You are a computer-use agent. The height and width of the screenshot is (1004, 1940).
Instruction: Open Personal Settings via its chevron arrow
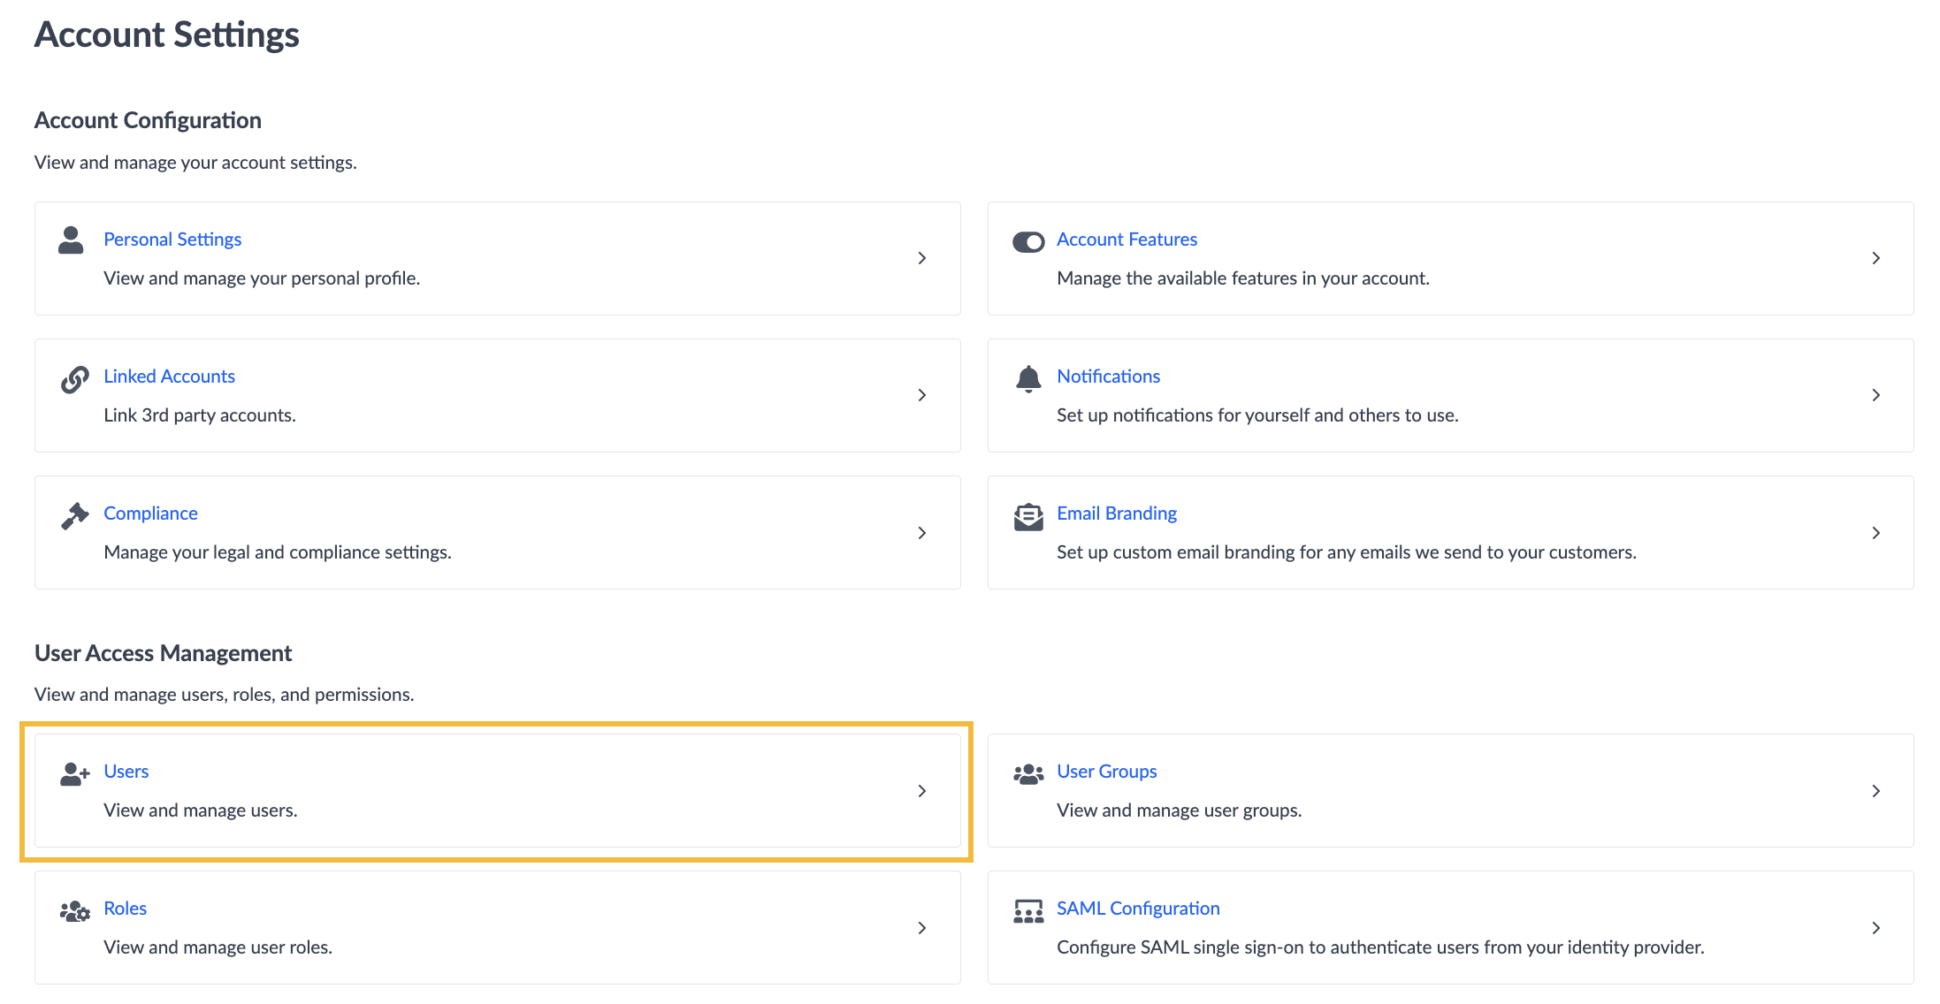point(921,258)
